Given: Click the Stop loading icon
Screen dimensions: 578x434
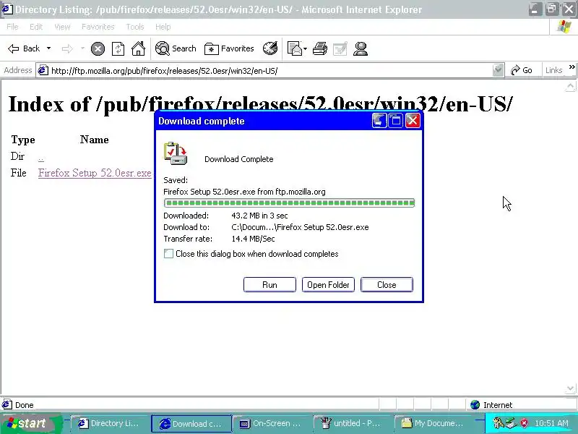Looking at the screenshot, I should pos(98,48).
